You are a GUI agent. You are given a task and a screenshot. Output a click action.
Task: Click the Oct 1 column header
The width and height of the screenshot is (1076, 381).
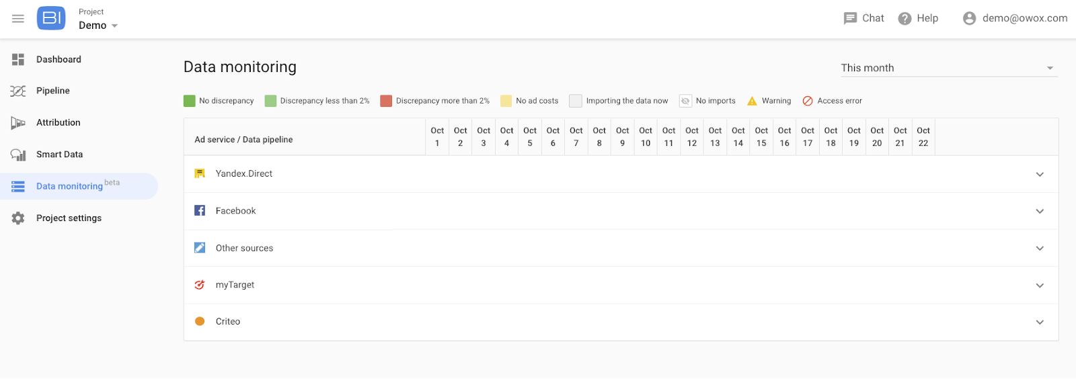[437, 137]
